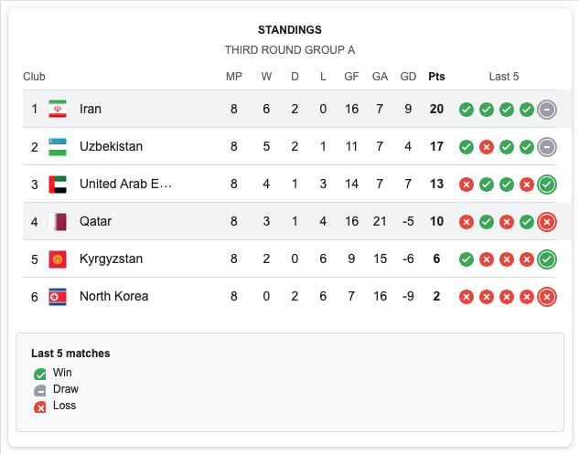Click the Kyrgyzstan flag icon
579x454 pixels.
pos(58,259)
